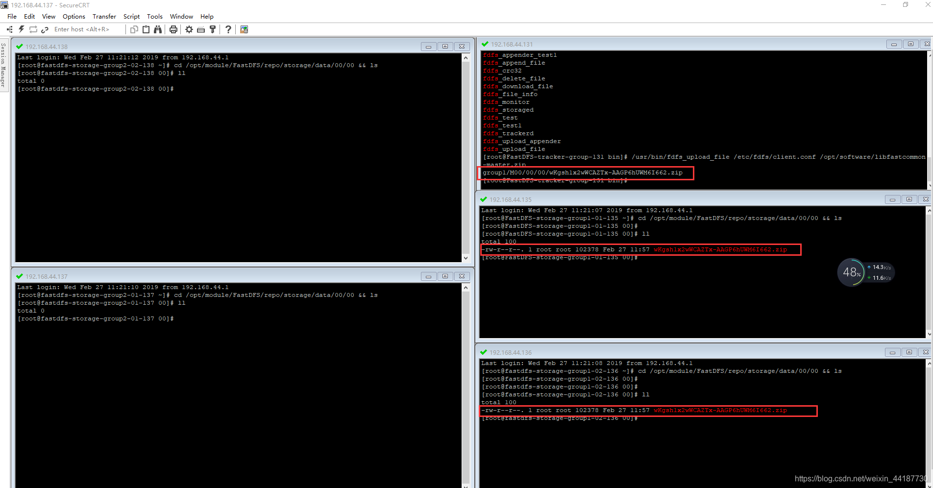Viewport: 933px width, 488px height.
Task: Select the 192.168.44.131 session title
Action: click(x=512, y=45)
